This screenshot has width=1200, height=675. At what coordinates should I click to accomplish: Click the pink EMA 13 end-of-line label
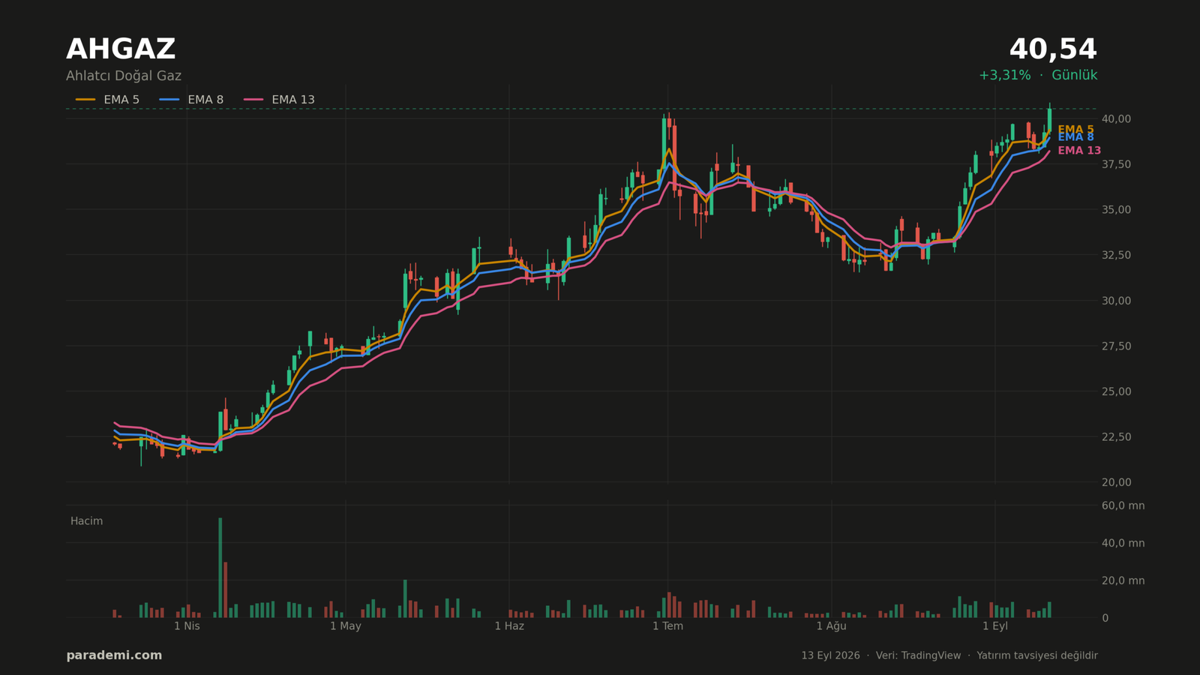tap(1079, 151)
